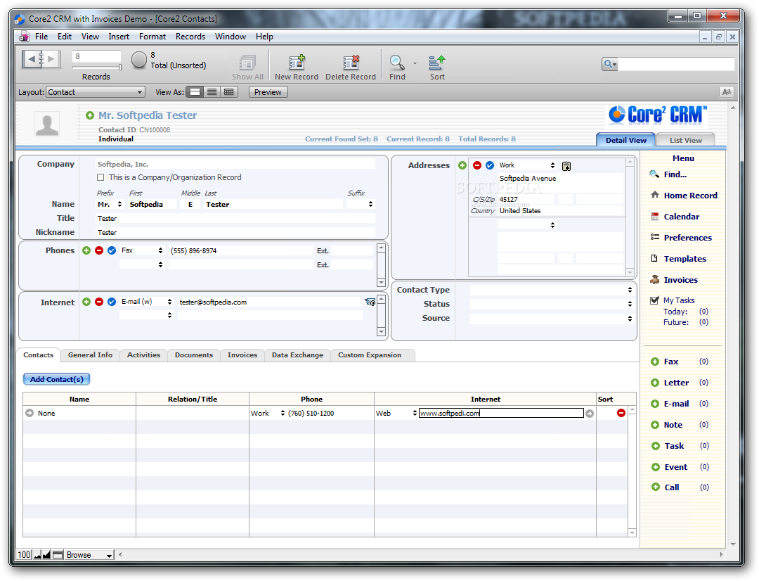Click the Company field Softpedia, Inc.
The width and height of the screenshot is (759, 581).
[x=235, y=165]
